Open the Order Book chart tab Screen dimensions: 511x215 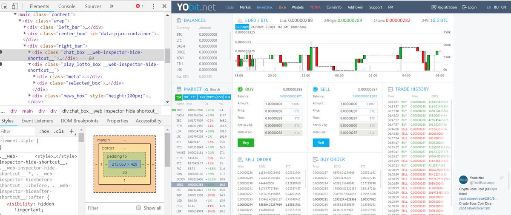(x=299, y=27)
